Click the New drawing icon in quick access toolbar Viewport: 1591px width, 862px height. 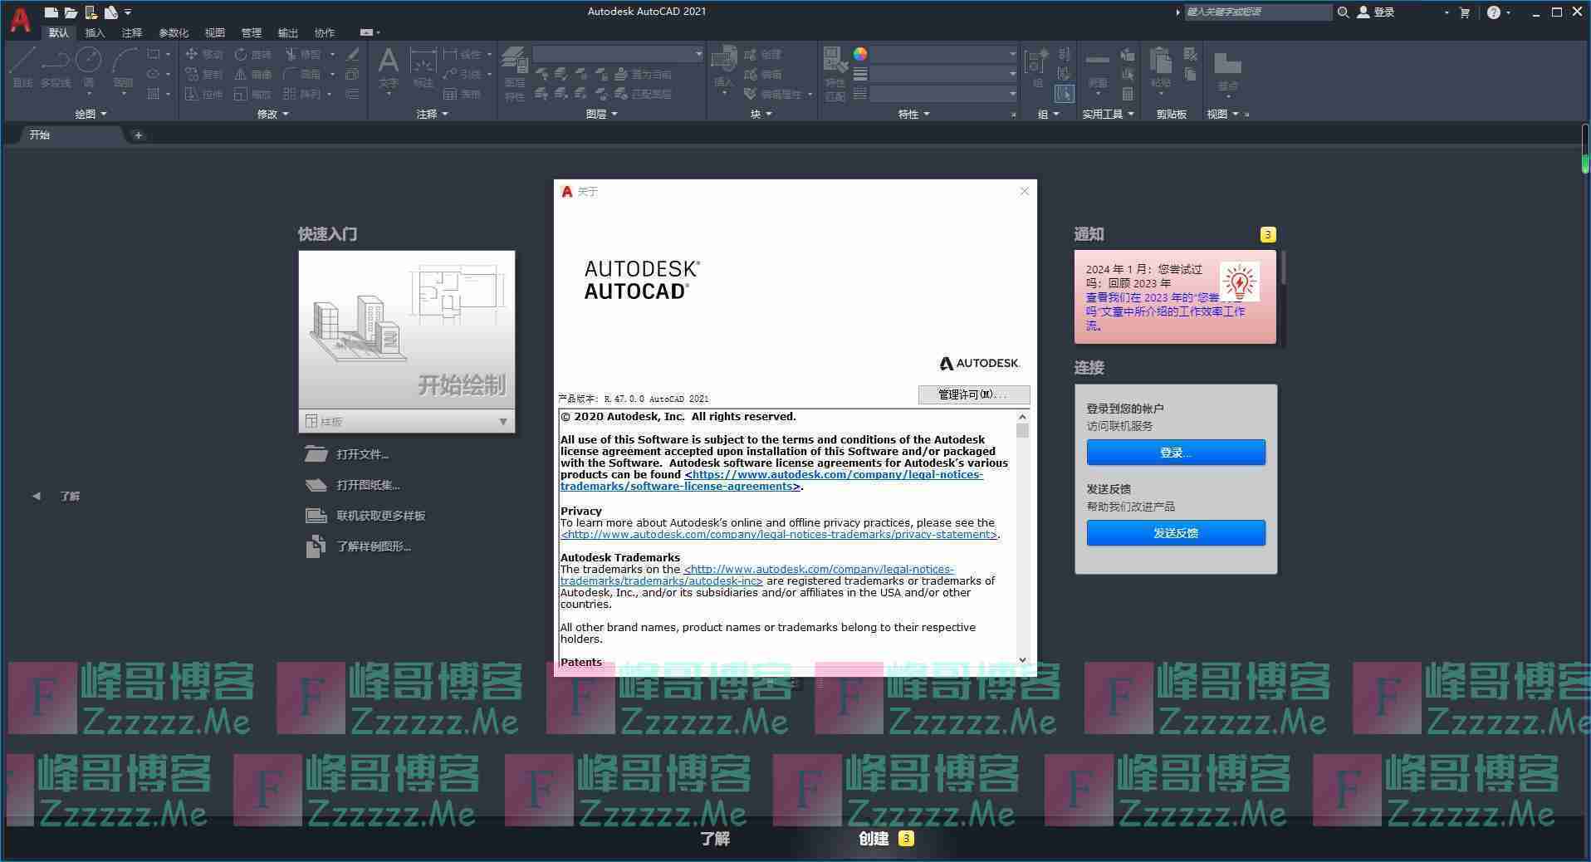51,12
